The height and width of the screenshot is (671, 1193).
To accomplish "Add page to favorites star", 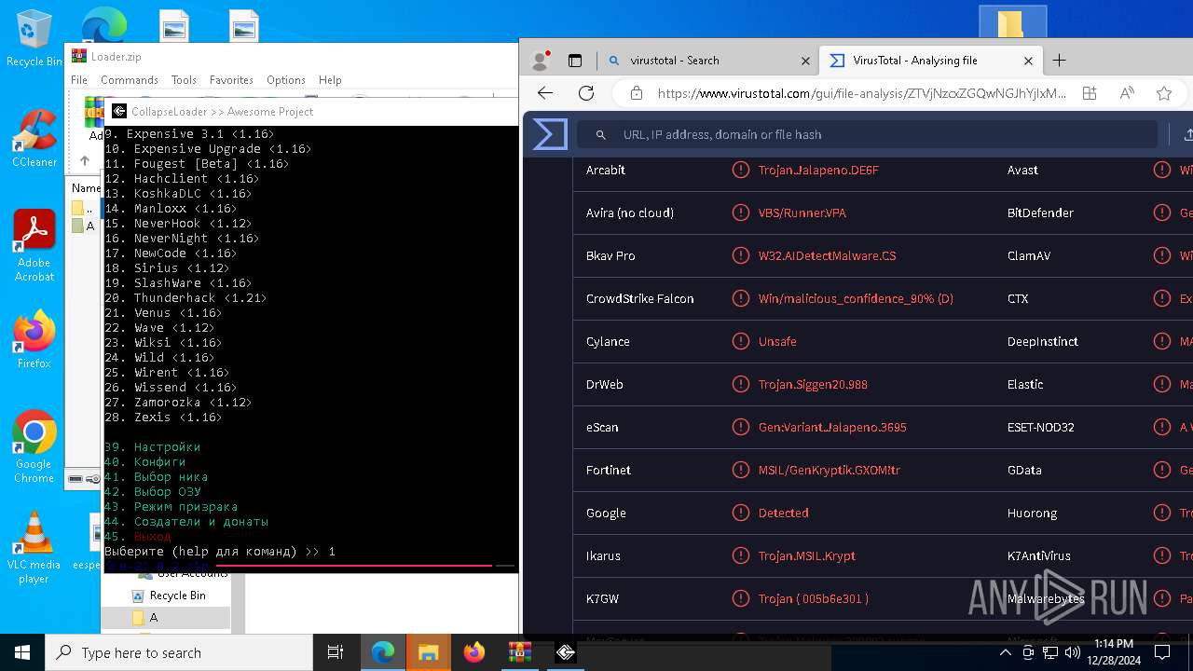I will coord(1164,93).
